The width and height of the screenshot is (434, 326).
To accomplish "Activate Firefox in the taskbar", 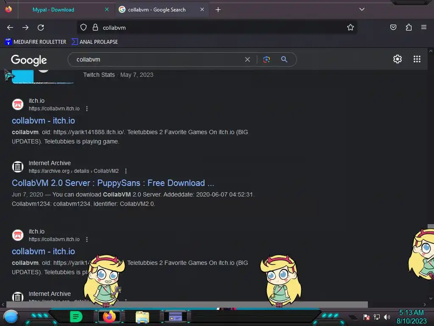I will tap(109, 317).
